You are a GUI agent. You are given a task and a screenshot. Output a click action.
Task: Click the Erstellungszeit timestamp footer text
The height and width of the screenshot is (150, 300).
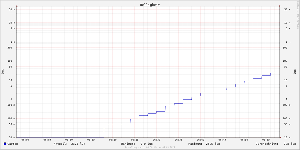(150, 147)
